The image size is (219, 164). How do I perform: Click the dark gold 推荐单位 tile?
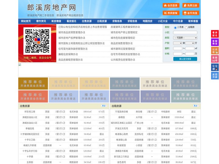(x=33, y=84)
